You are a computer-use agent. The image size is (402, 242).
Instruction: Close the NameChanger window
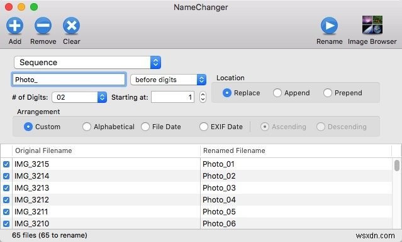point(9,7)
